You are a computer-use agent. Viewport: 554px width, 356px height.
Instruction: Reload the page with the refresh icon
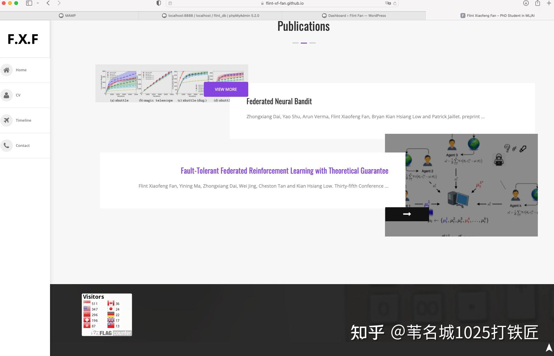click(395, 3)
